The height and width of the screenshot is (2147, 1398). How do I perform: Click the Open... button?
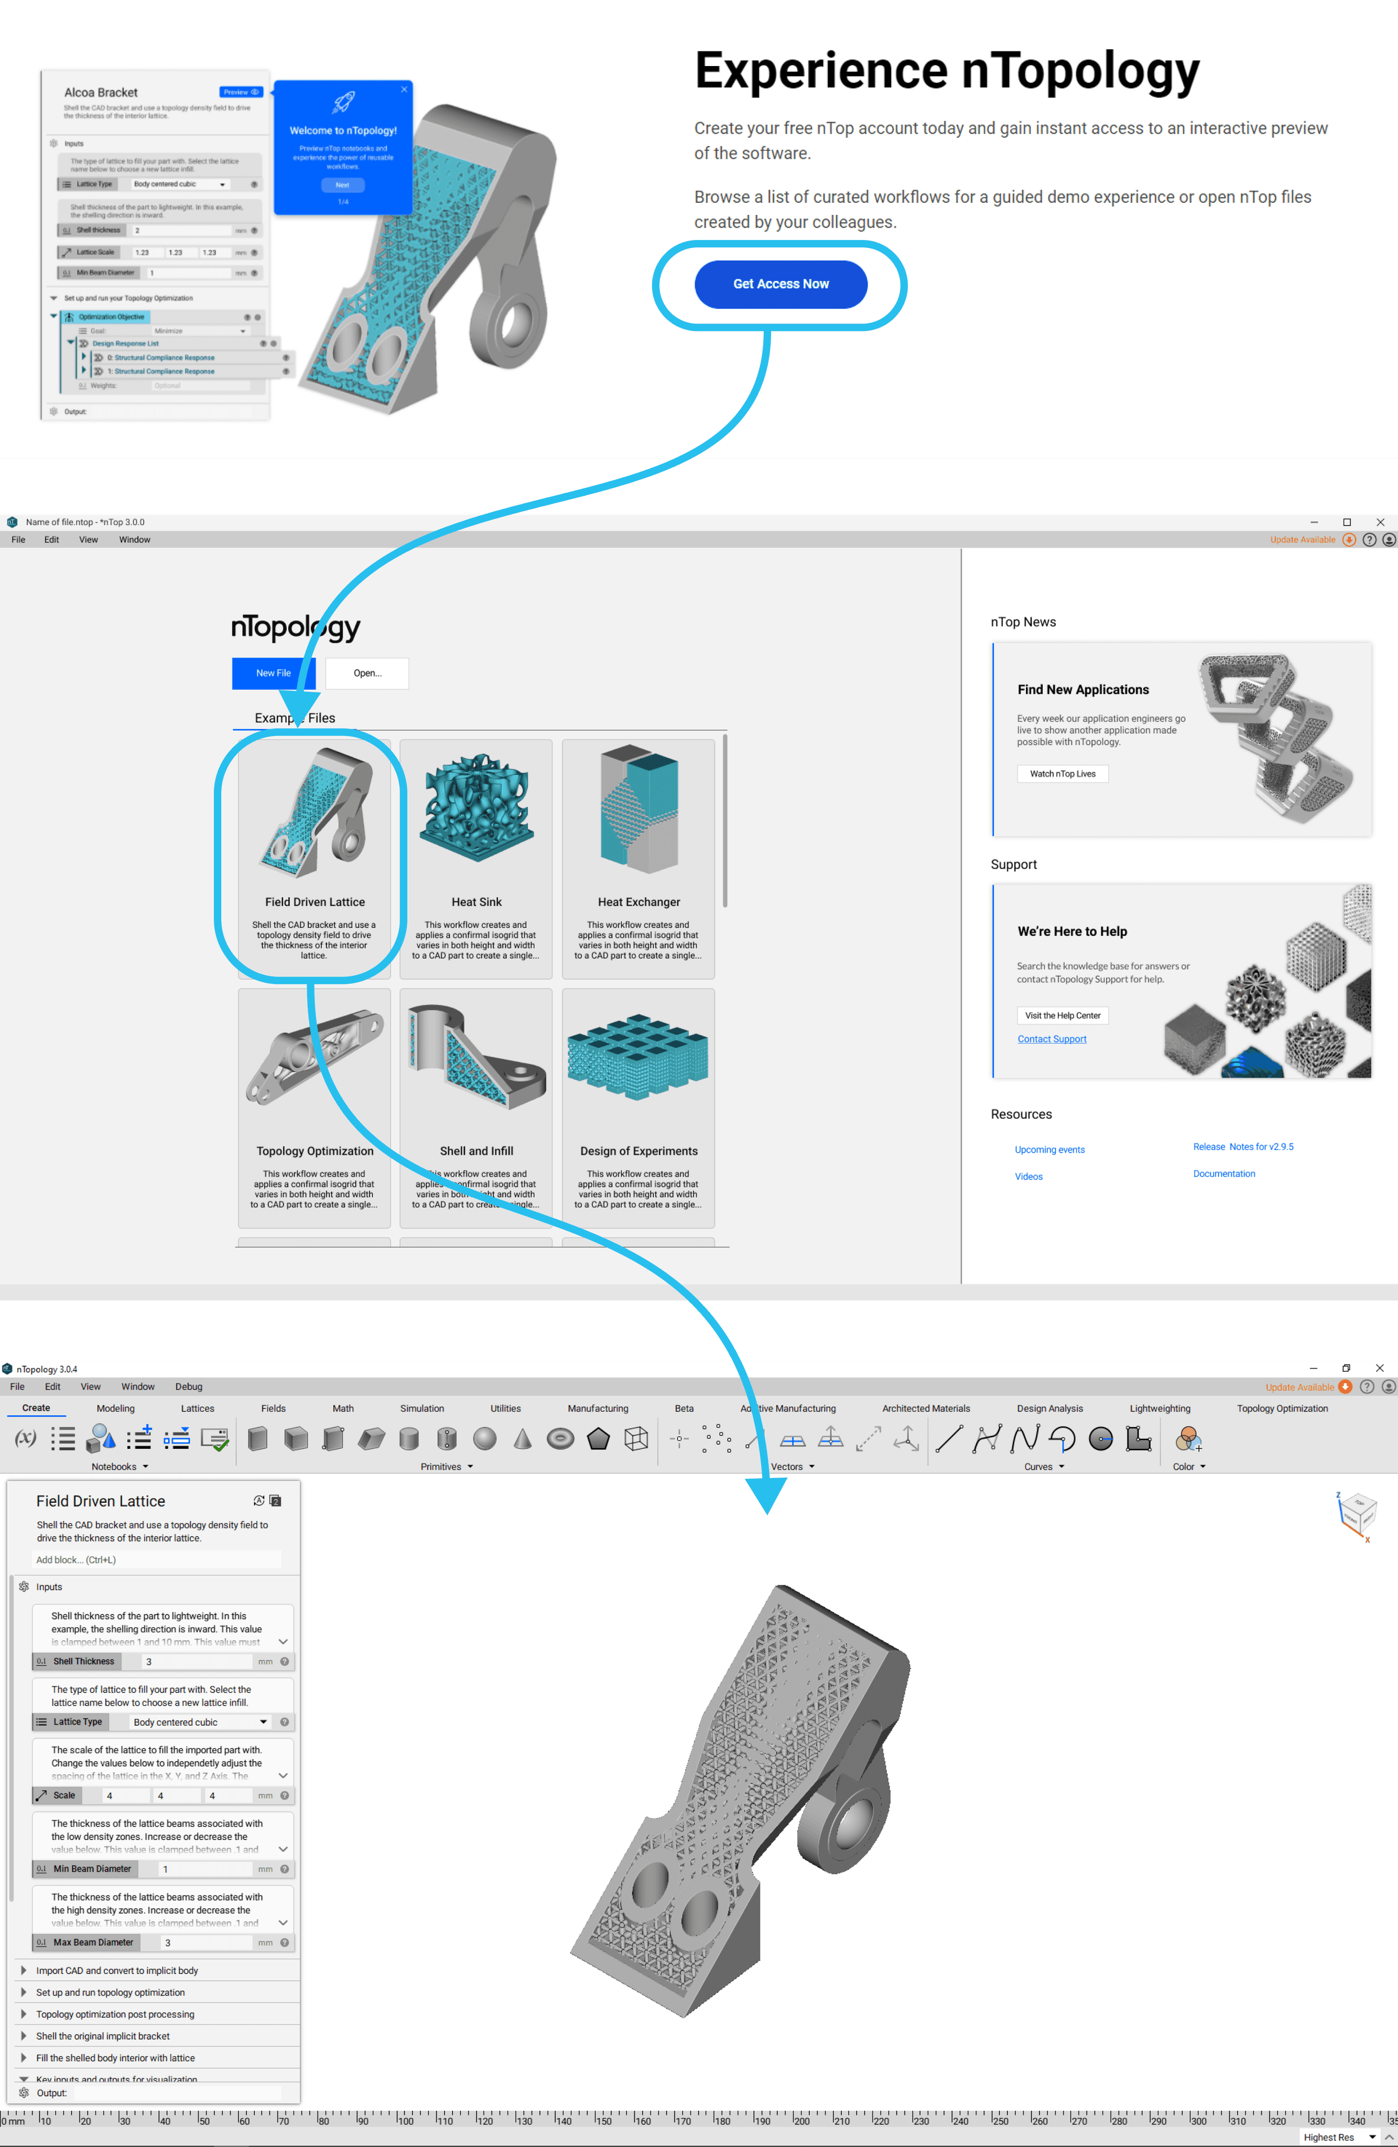[x=367, y=673]
